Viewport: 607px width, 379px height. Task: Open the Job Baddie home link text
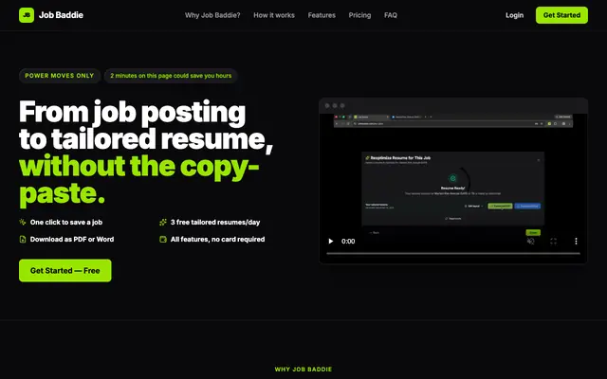(61, 15)
